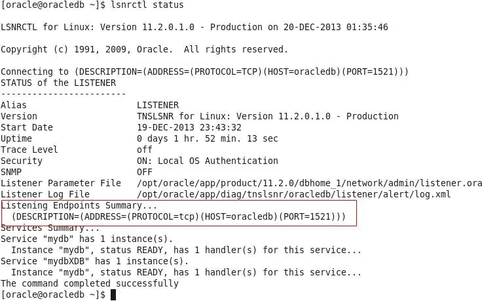Click the LSNRCTL version banner line
The width and height of the screenshot is (495, 301).
pos(194,27)
